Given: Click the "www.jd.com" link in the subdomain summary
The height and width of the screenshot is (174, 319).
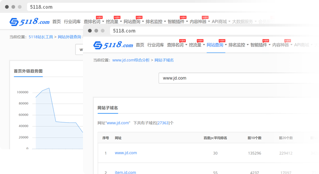Looking at the screenshot, I should point(118,123).
